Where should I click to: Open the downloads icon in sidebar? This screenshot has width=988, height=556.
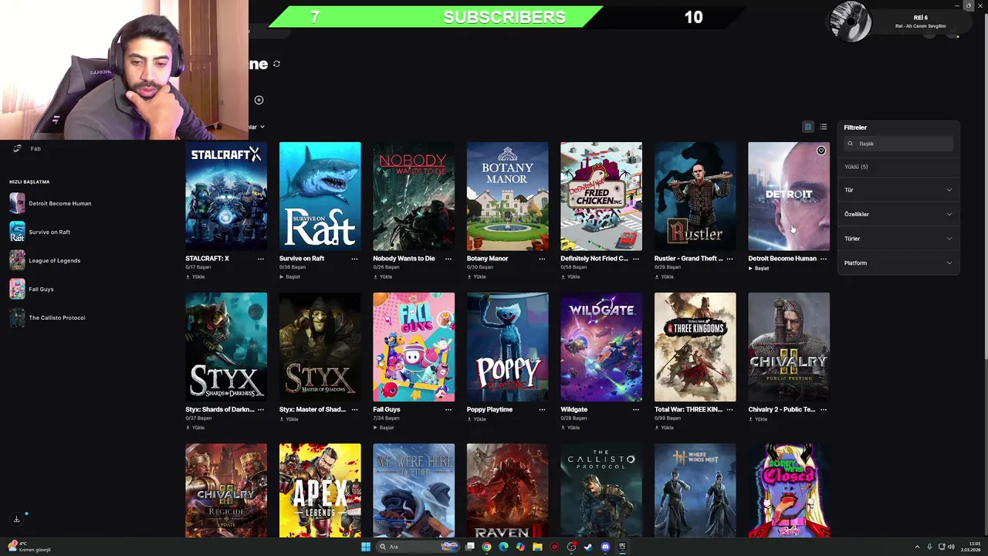[x=16, y=519]
